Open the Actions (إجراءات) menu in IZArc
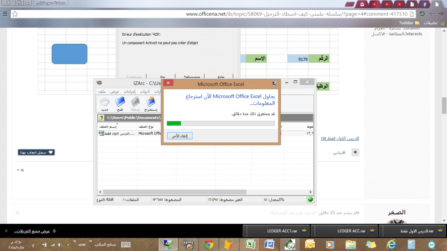The height and width of the screenshot is (251, 447). [x=130, y=92]
